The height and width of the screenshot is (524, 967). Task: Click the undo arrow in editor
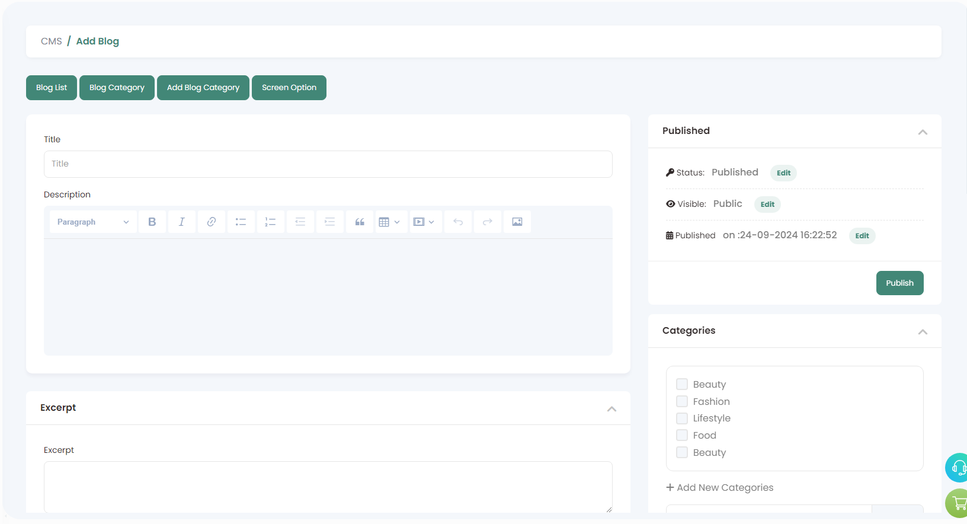click(x=458, y=222)
